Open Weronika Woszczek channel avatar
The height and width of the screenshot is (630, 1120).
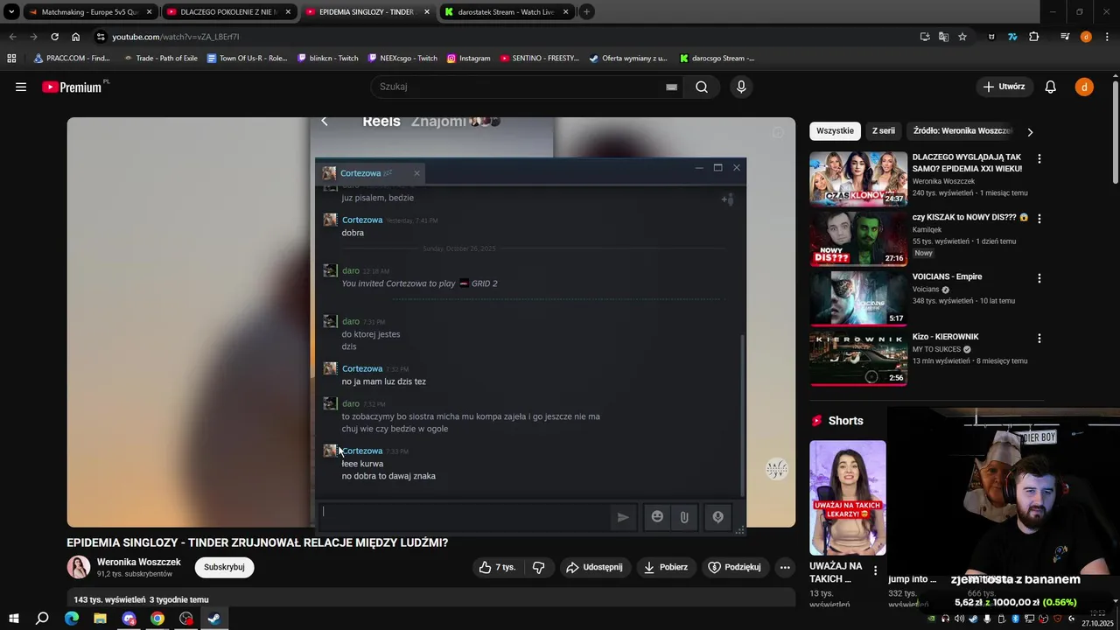tap(79, 567)
